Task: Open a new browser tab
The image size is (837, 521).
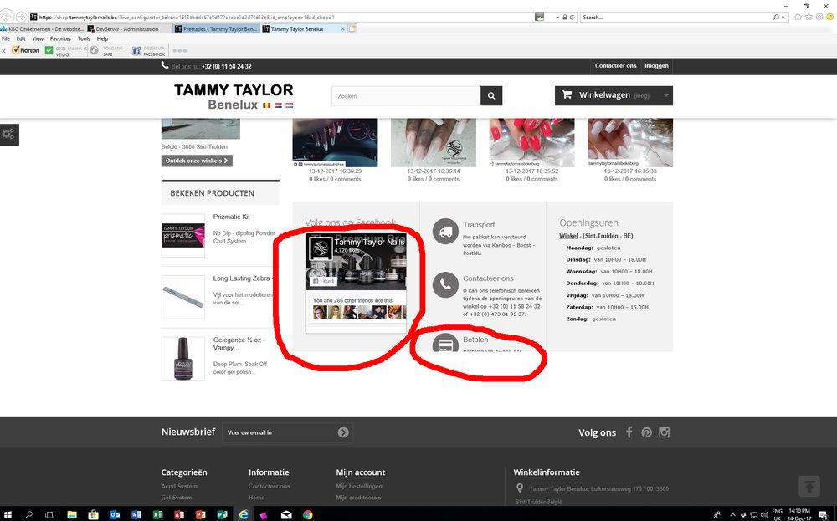Action: [x=352, y=28]
